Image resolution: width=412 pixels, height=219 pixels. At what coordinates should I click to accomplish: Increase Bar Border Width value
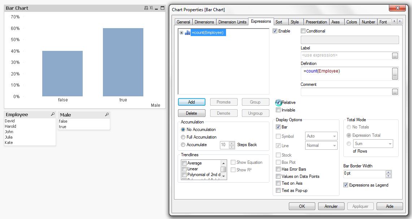pyautogui.click(x=389, y=172)
